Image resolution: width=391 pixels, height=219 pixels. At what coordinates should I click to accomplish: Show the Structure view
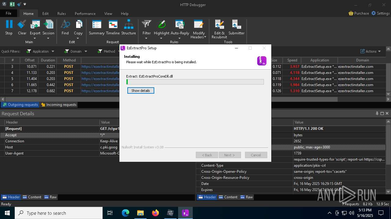tap(129, 27)
